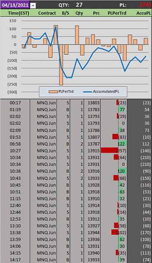Select the 12:53 time cell

(x=15, y=219)
